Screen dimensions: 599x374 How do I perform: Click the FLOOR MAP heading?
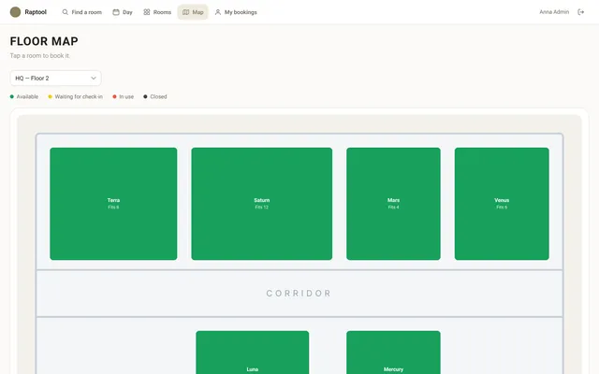point(44,41)
